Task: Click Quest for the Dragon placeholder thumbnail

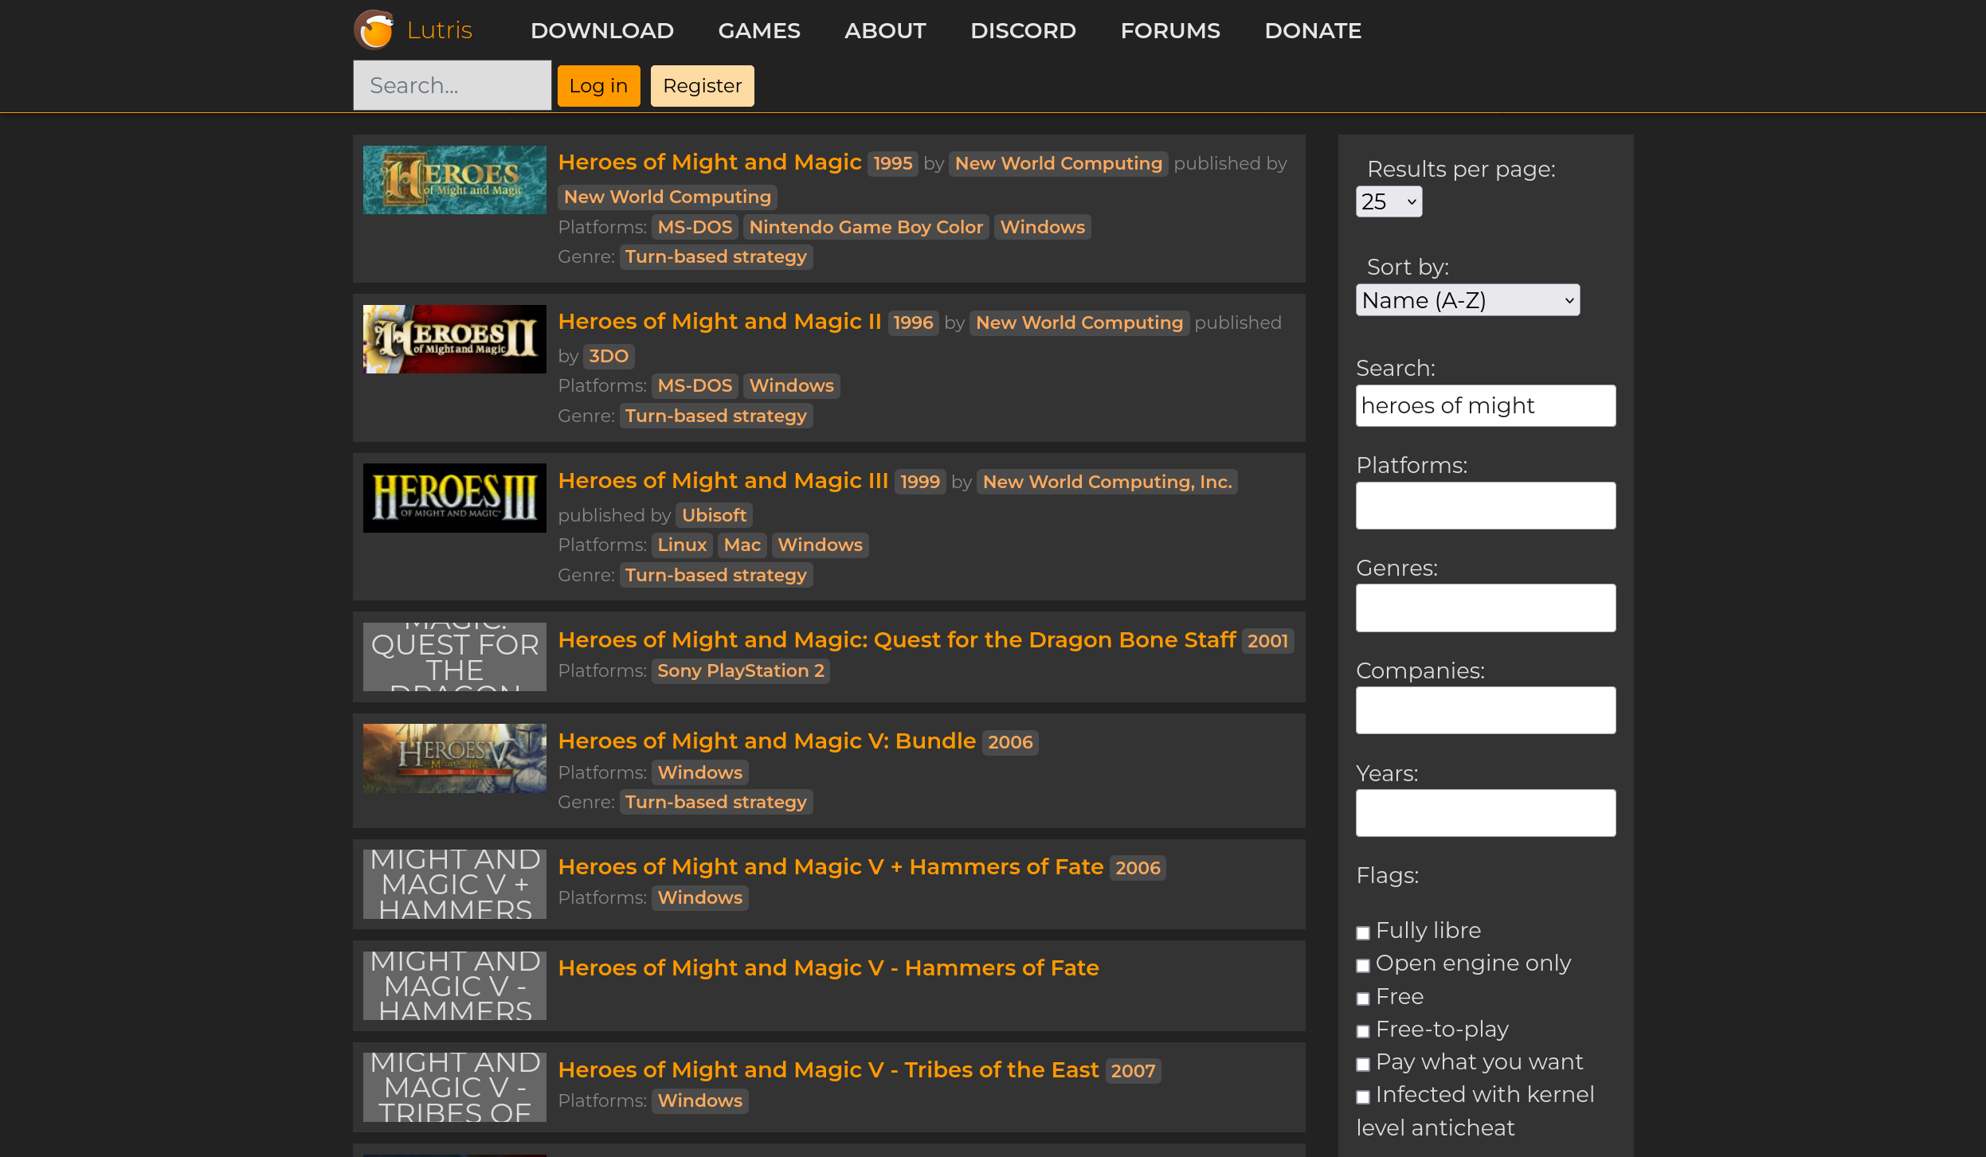Action: (x=454, y=657)
